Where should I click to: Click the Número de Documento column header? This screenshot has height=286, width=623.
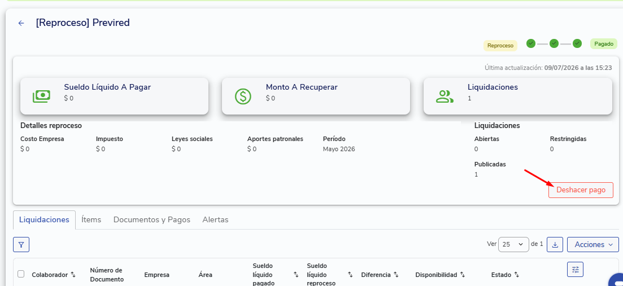(106, 275)
